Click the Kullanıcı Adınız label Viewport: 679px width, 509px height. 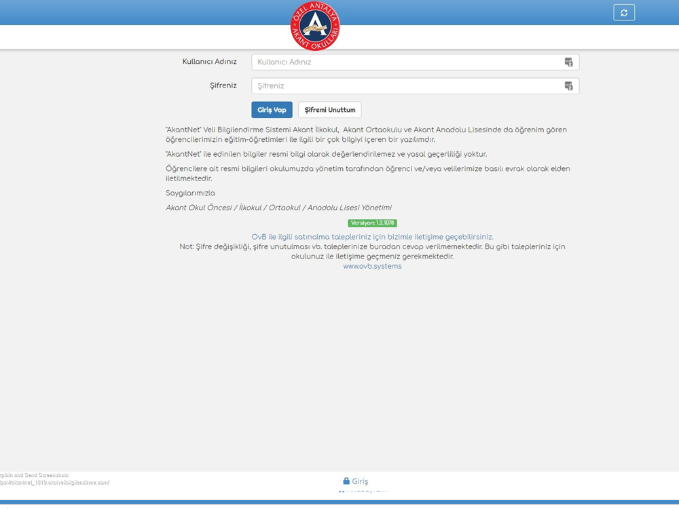click(x=210, y=62)
